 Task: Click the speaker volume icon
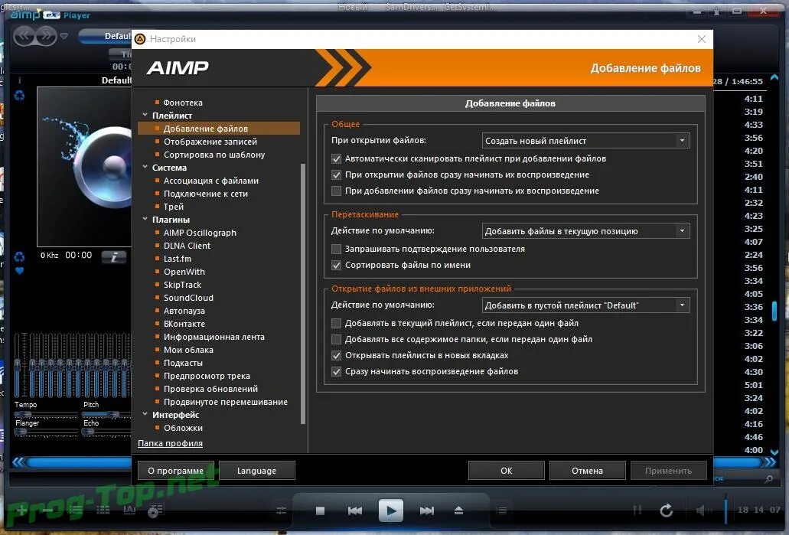[x=702, y=511]
